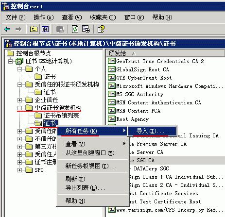The height and width of the screenshot is (217, 225).
Task: Click the Export list toolbar icon
Action: click(x=86, y=29)
